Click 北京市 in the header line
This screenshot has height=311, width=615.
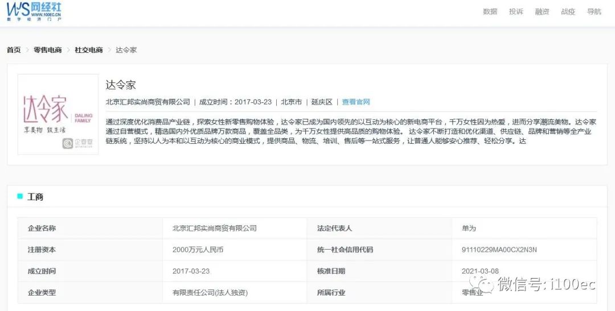pyautogui.click(x=292, y=102)
